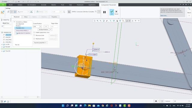
Task: Click Distance constraint label in viewport
Action: coord(96,49)
